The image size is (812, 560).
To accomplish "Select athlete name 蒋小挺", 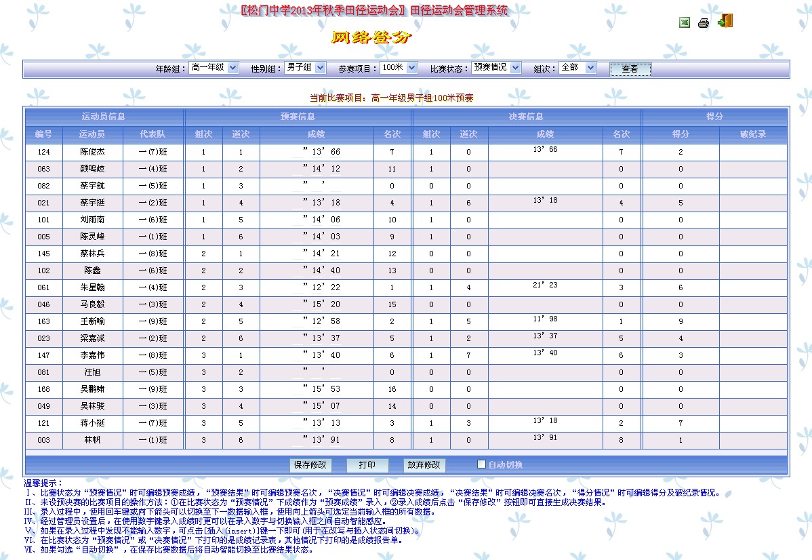I will coord(92,423).
